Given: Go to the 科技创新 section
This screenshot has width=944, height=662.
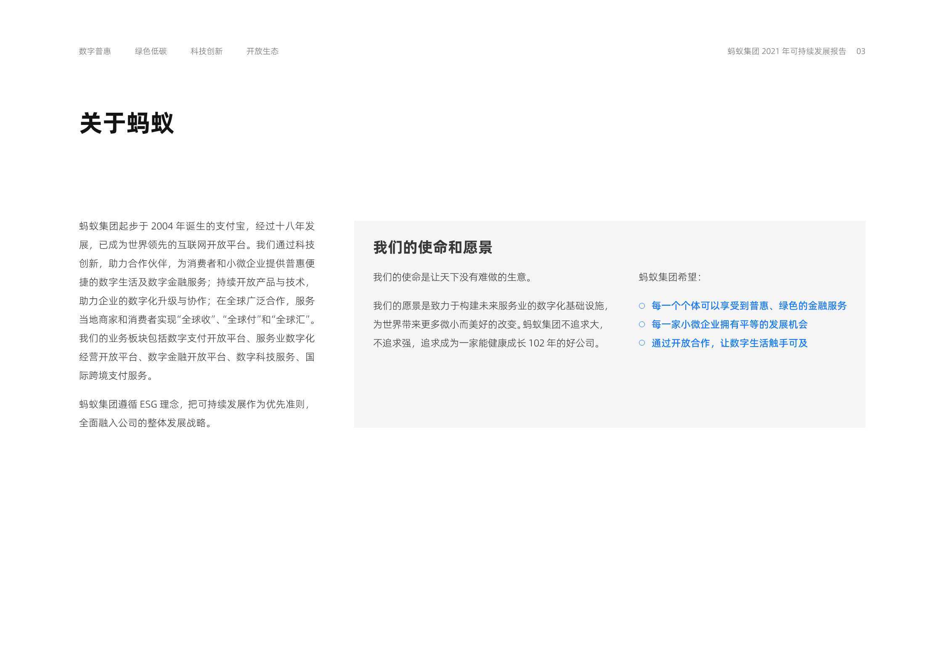Looking at the screenshot, I should tap(206, 51).
